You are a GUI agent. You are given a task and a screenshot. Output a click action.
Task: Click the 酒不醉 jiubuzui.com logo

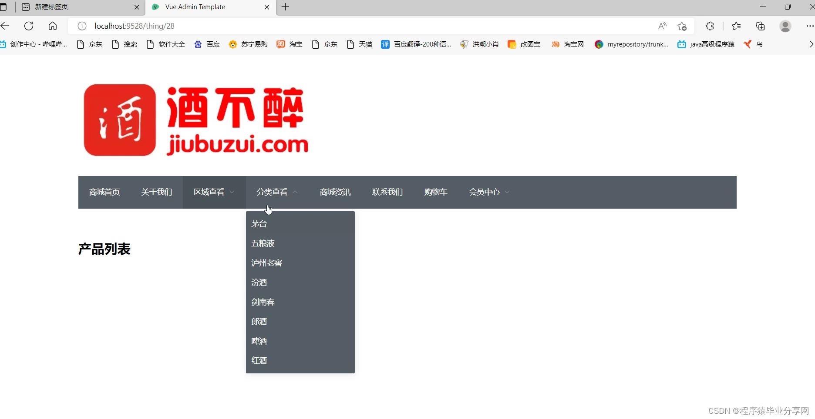(196, 120)
